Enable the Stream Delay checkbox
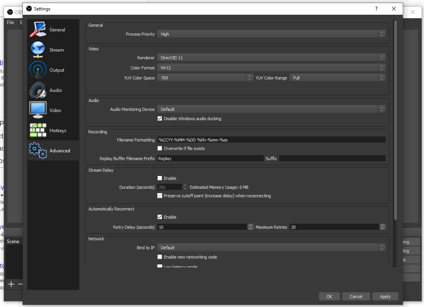The image size is (424, 307). pos(160,178)
